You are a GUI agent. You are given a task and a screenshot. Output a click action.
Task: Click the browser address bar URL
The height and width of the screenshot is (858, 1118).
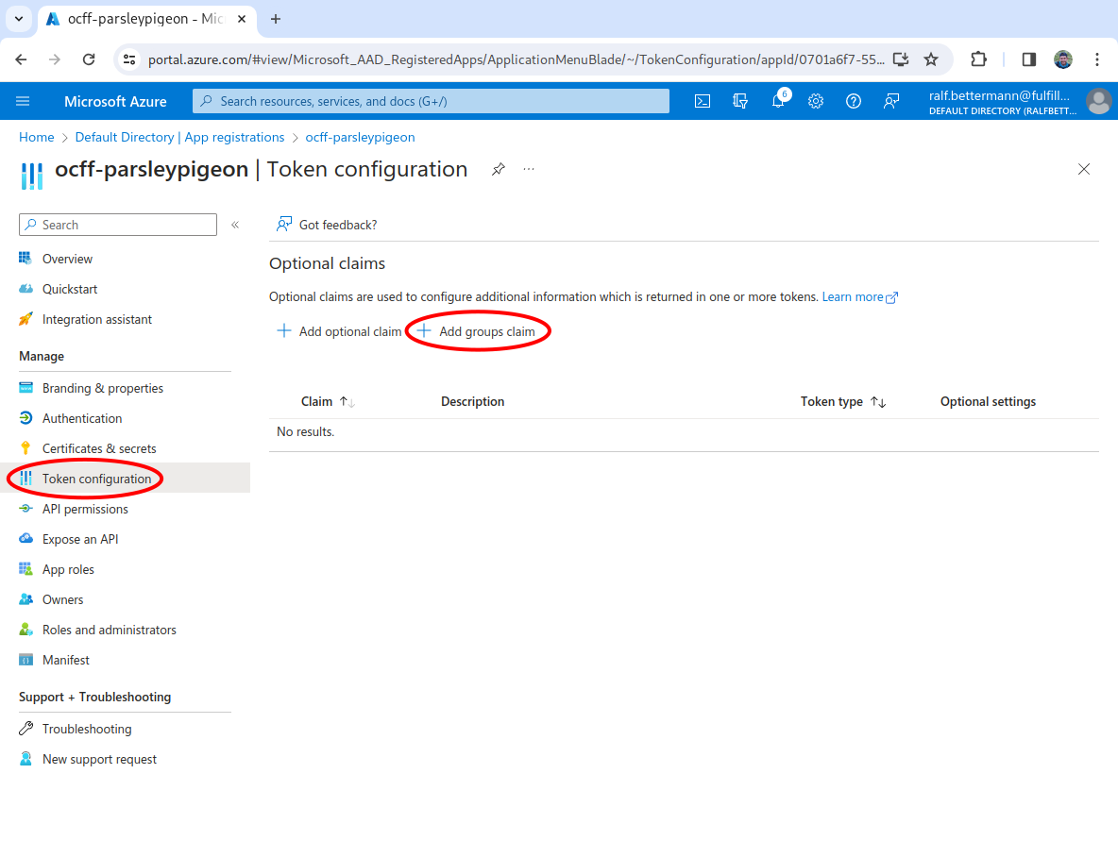[x=515, y=59]
